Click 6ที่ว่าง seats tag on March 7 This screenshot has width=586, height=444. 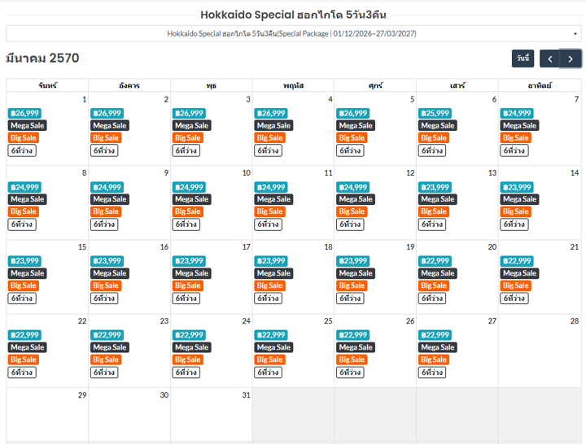tap(514, 150)
